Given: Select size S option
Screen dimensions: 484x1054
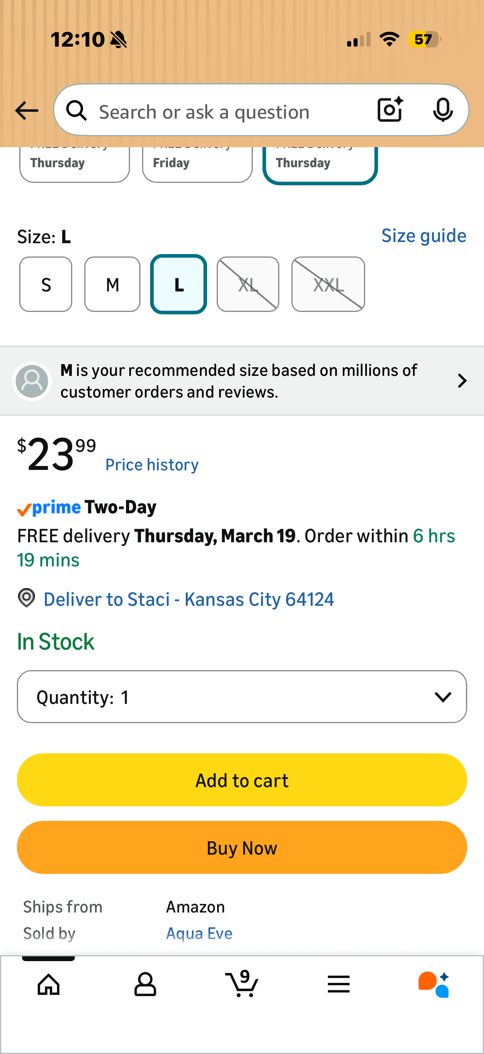Looking at the screenshot, I should (x=46, y=284).
